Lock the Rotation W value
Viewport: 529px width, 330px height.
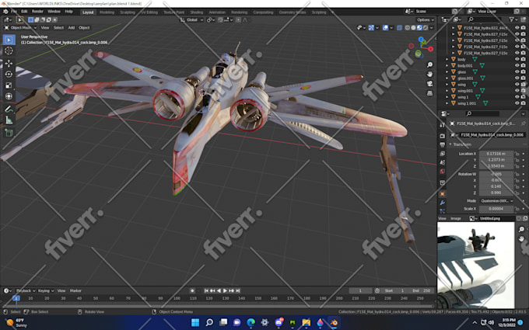517,174
